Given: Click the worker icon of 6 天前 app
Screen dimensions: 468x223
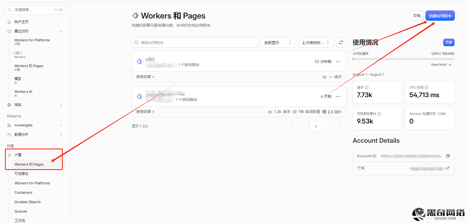Looking at the screenshot, I should [139, 96].
